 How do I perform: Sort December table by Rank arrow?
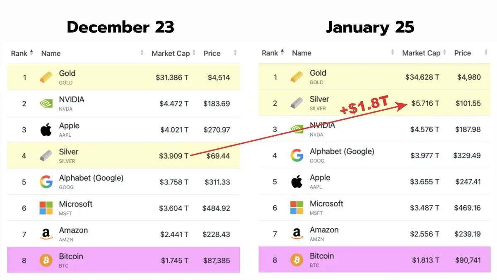coord(31,52)
